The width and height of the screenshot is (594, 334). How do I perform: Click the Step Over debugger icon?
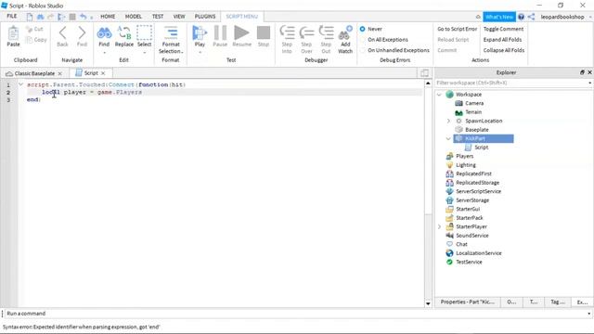tap(306, 33)
